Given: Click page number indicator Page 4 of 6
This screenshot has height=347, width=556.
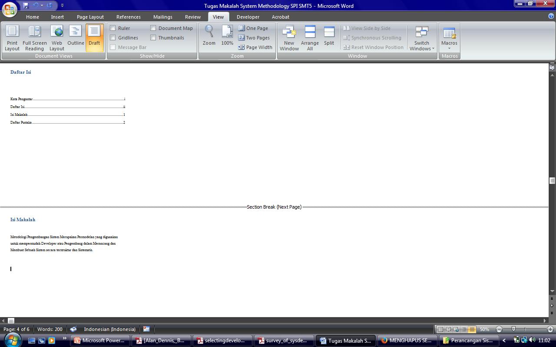Looking at the screenshot, I should pos(17,329).
